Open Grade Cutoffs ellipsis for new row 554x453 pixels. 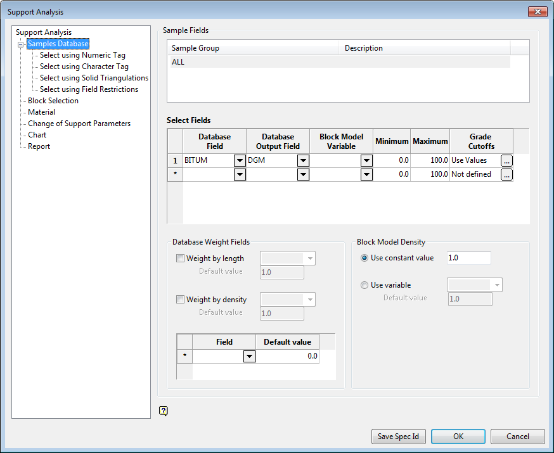(506, 175)
